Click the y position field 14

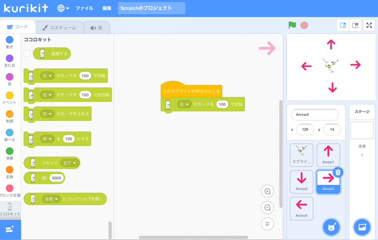click(332, 129)
